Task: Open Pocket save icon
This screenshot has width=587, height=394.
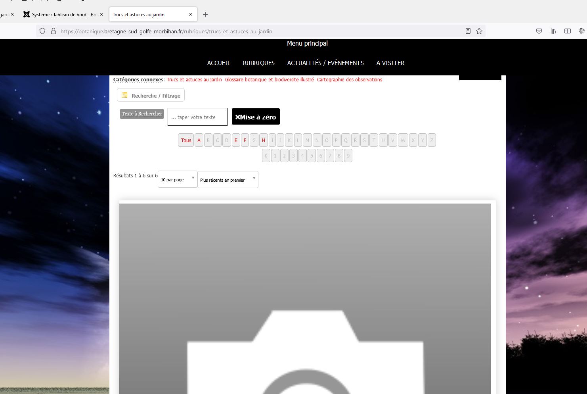Action: [x=539, y=31]
